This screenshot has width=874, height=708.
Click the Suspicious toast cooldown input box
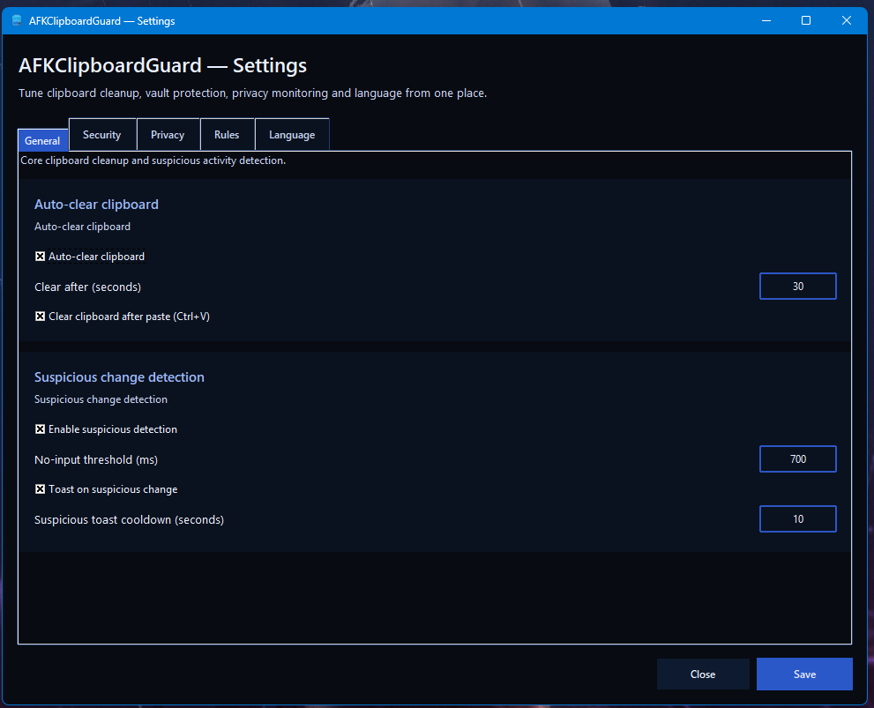[x=797, y=519]
